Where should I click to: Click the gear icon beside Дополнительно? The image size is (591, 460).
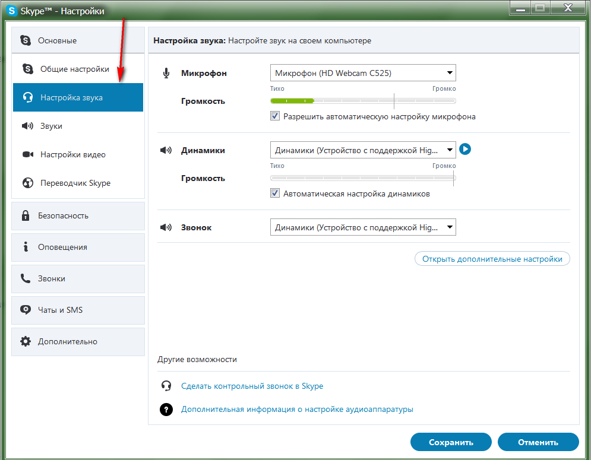26,341
